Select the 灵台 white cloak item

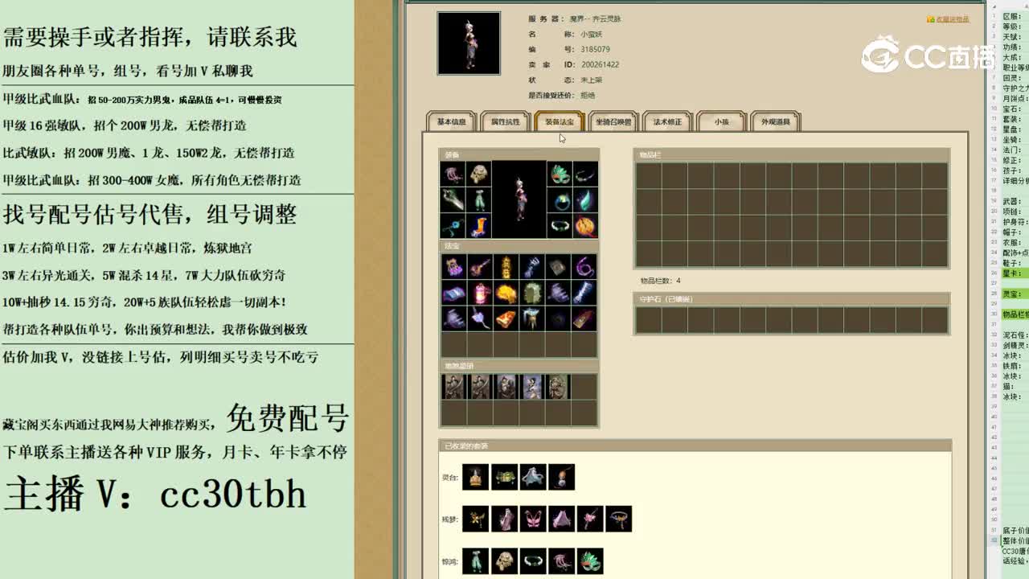pos(533,477)
